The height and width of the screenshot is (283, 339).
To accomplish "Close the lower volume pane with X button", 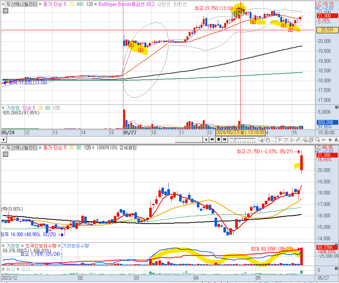I will [x=336, y=245].
